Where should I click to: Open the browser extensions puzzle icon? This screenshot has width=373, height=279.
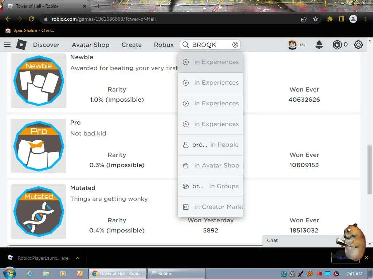[330, 19]
